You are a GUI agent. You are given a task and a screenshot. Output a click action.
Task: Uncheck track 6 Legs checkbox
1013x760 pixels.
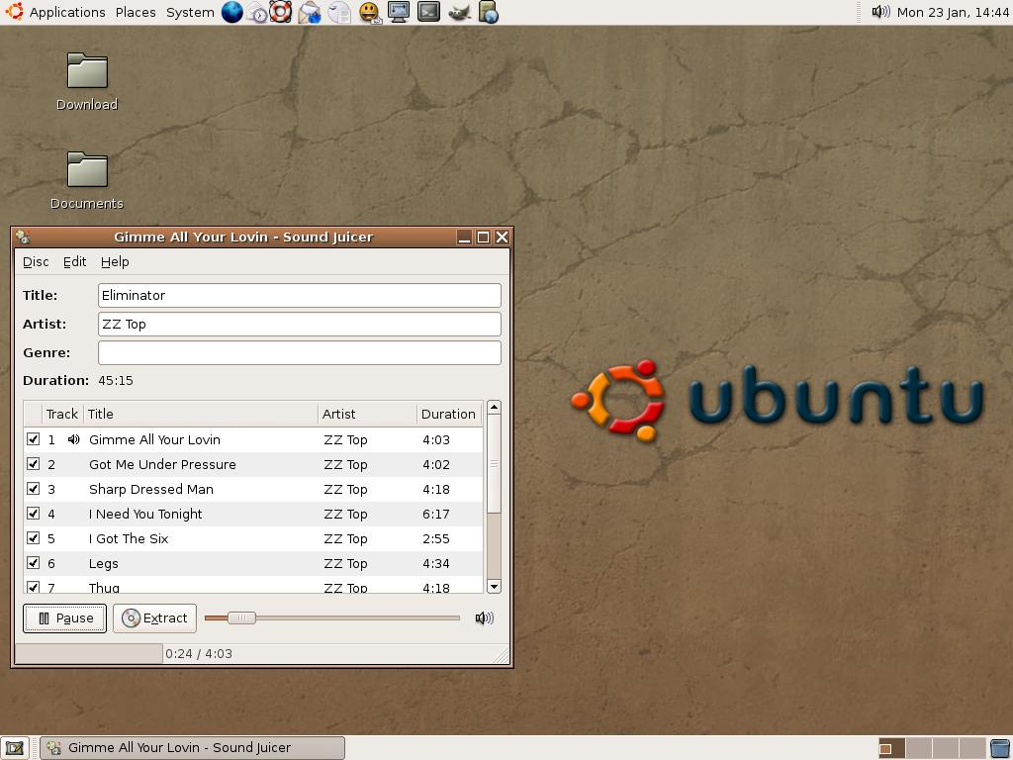(x=33, y=563)
